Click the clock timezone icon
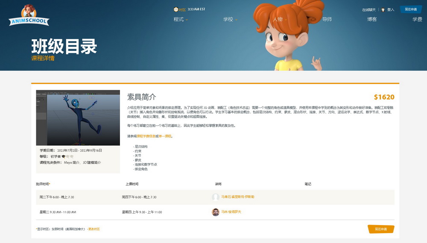Image resolution: width=427 pixels, height=243 pixels. (176, 9)
